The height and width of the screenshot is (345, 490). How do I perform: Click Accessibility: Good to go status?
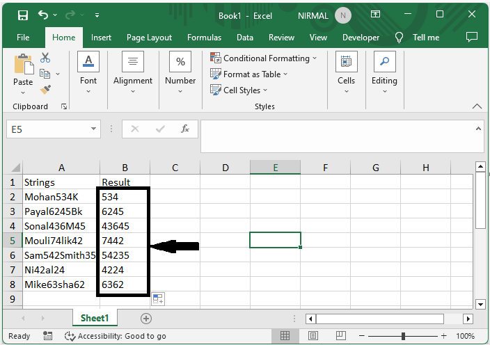115,336
